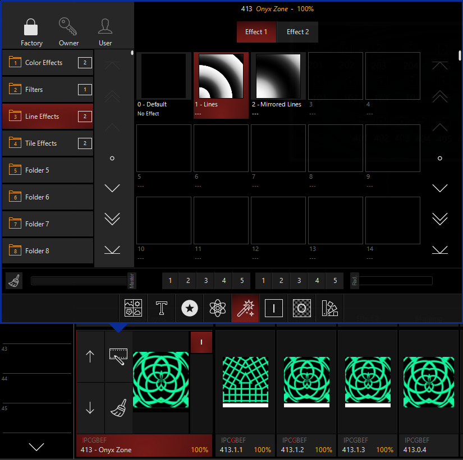This screenshot has height=460, width=463.
Task: Toggle the red 'I' button in Onyx Zone
Action: [x=201, y=342]
